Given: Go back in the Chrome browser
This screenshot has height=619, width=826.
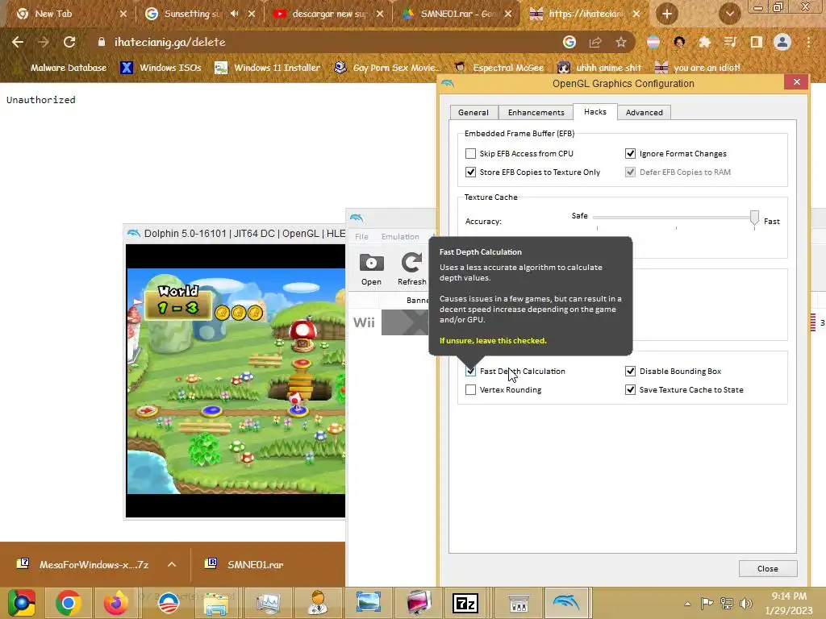Looking at the screenshot, I should [x=18, y=42].
